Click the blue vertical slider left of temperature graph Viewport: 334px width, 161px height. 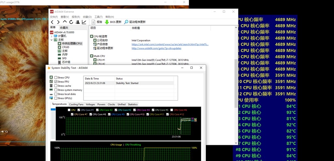(53, 110)
